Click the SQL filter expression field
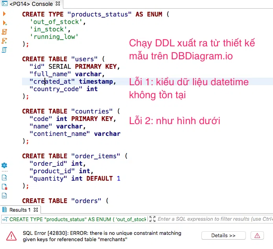 (214, 219)
